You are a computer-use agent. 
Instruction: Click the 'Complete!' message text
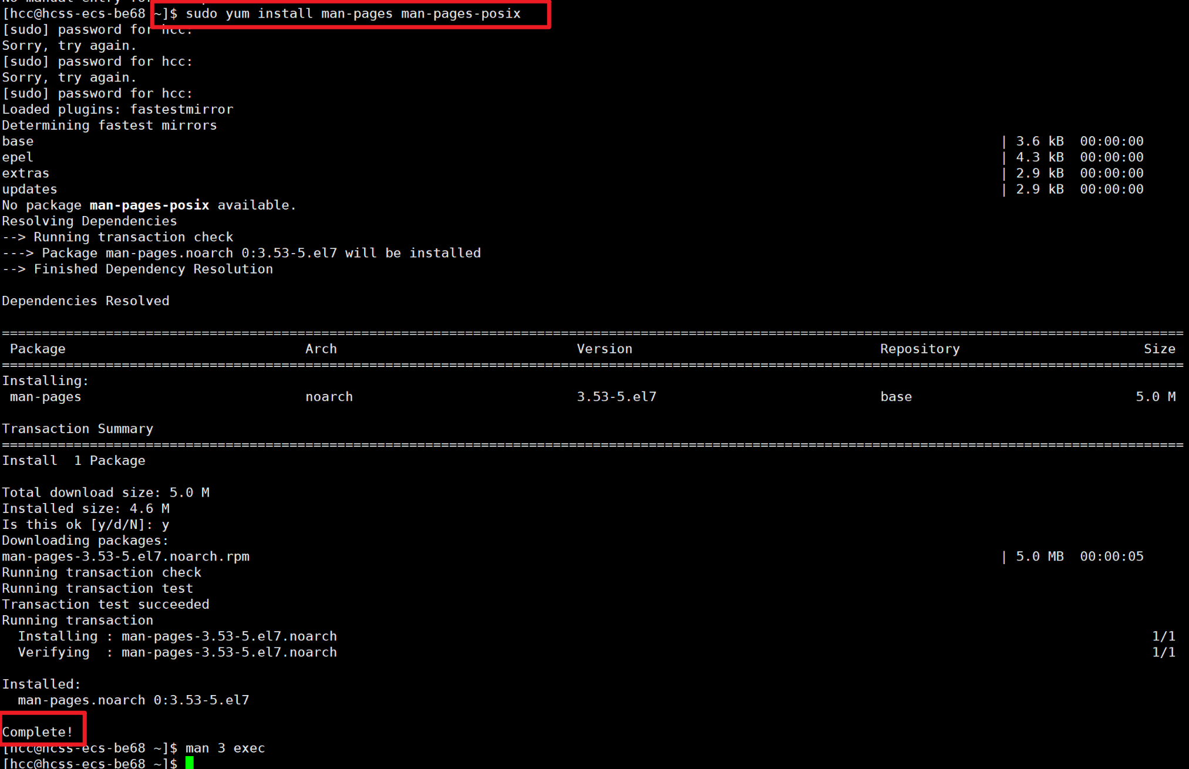tap(38, 732)
